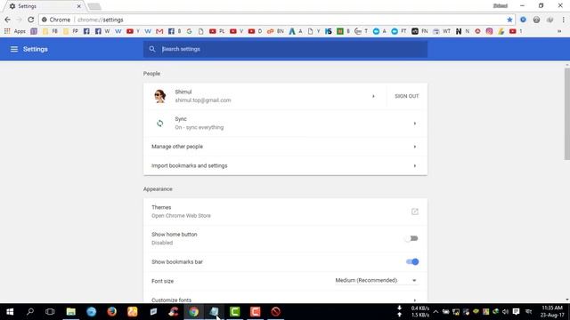Image resolution: width=570 pixels, height=320 pixels.
Task: Open the red prohibited-sign app on the taskbar
Action: 275,312
